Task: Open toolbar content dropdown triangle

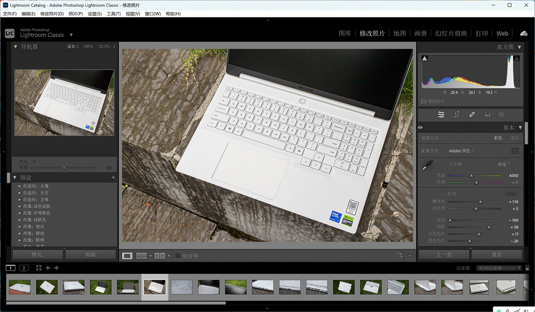Action: click(x=410, y=256)
